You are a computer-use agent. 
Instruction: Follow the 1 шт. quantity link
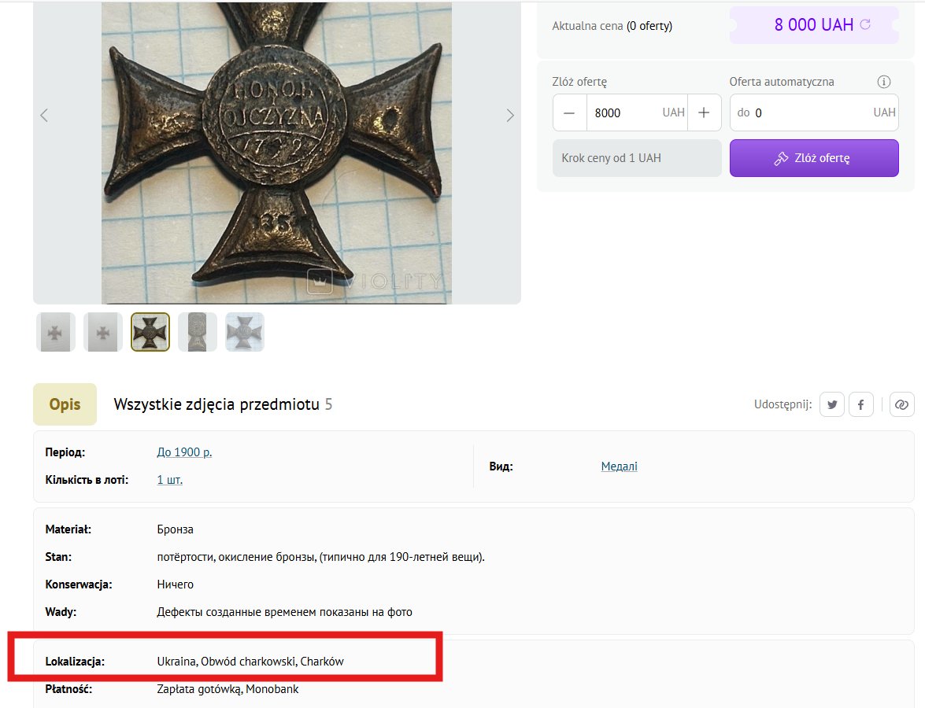pos(169,479)
